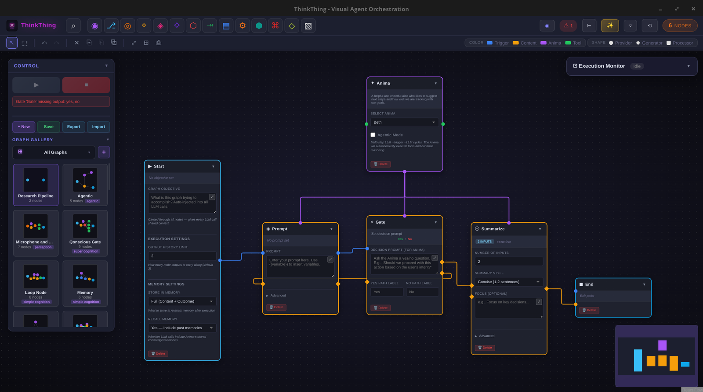Open the Qonscious Gate graph thumbnail
The width and height of the screenshot is (703, 392).
pos(85,233)
